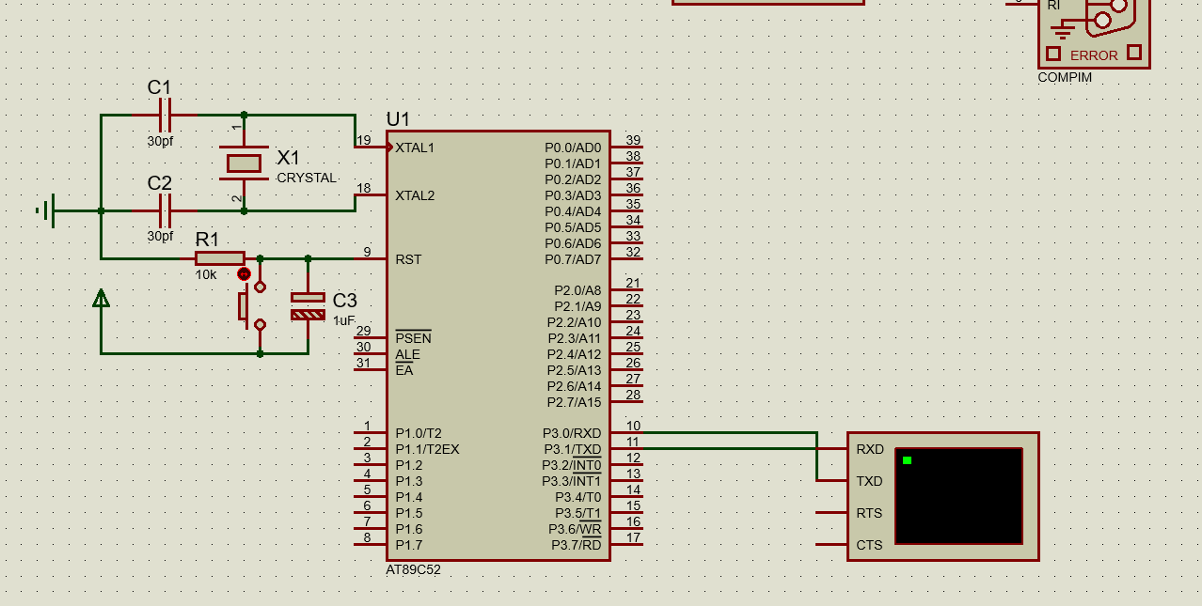The height and width of the screenshot is (606, 1202).
Task: Click the P3.0/RXD pin label
Action: [572, 433]
